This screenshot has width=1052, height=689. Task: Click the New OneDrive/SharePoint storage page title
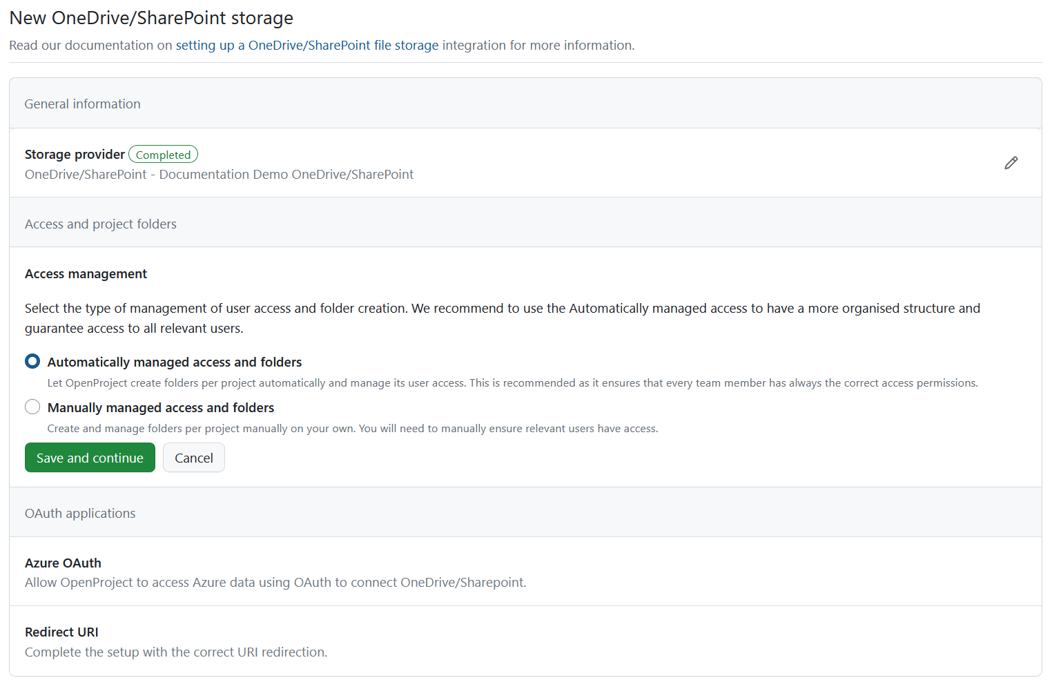[150, 18]
